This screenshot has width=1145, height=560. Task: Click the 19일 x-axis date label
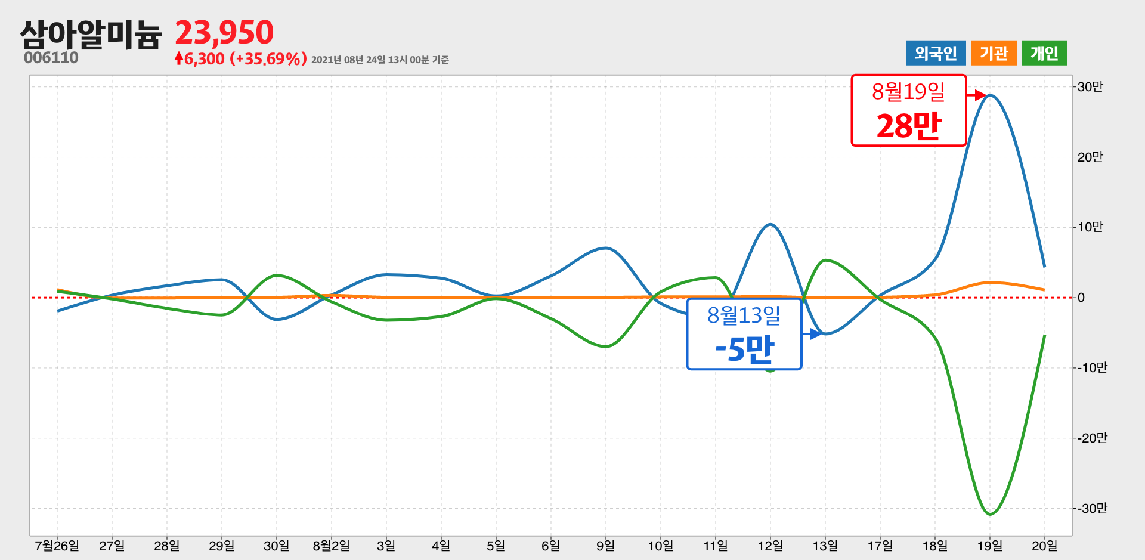[990, 546]
